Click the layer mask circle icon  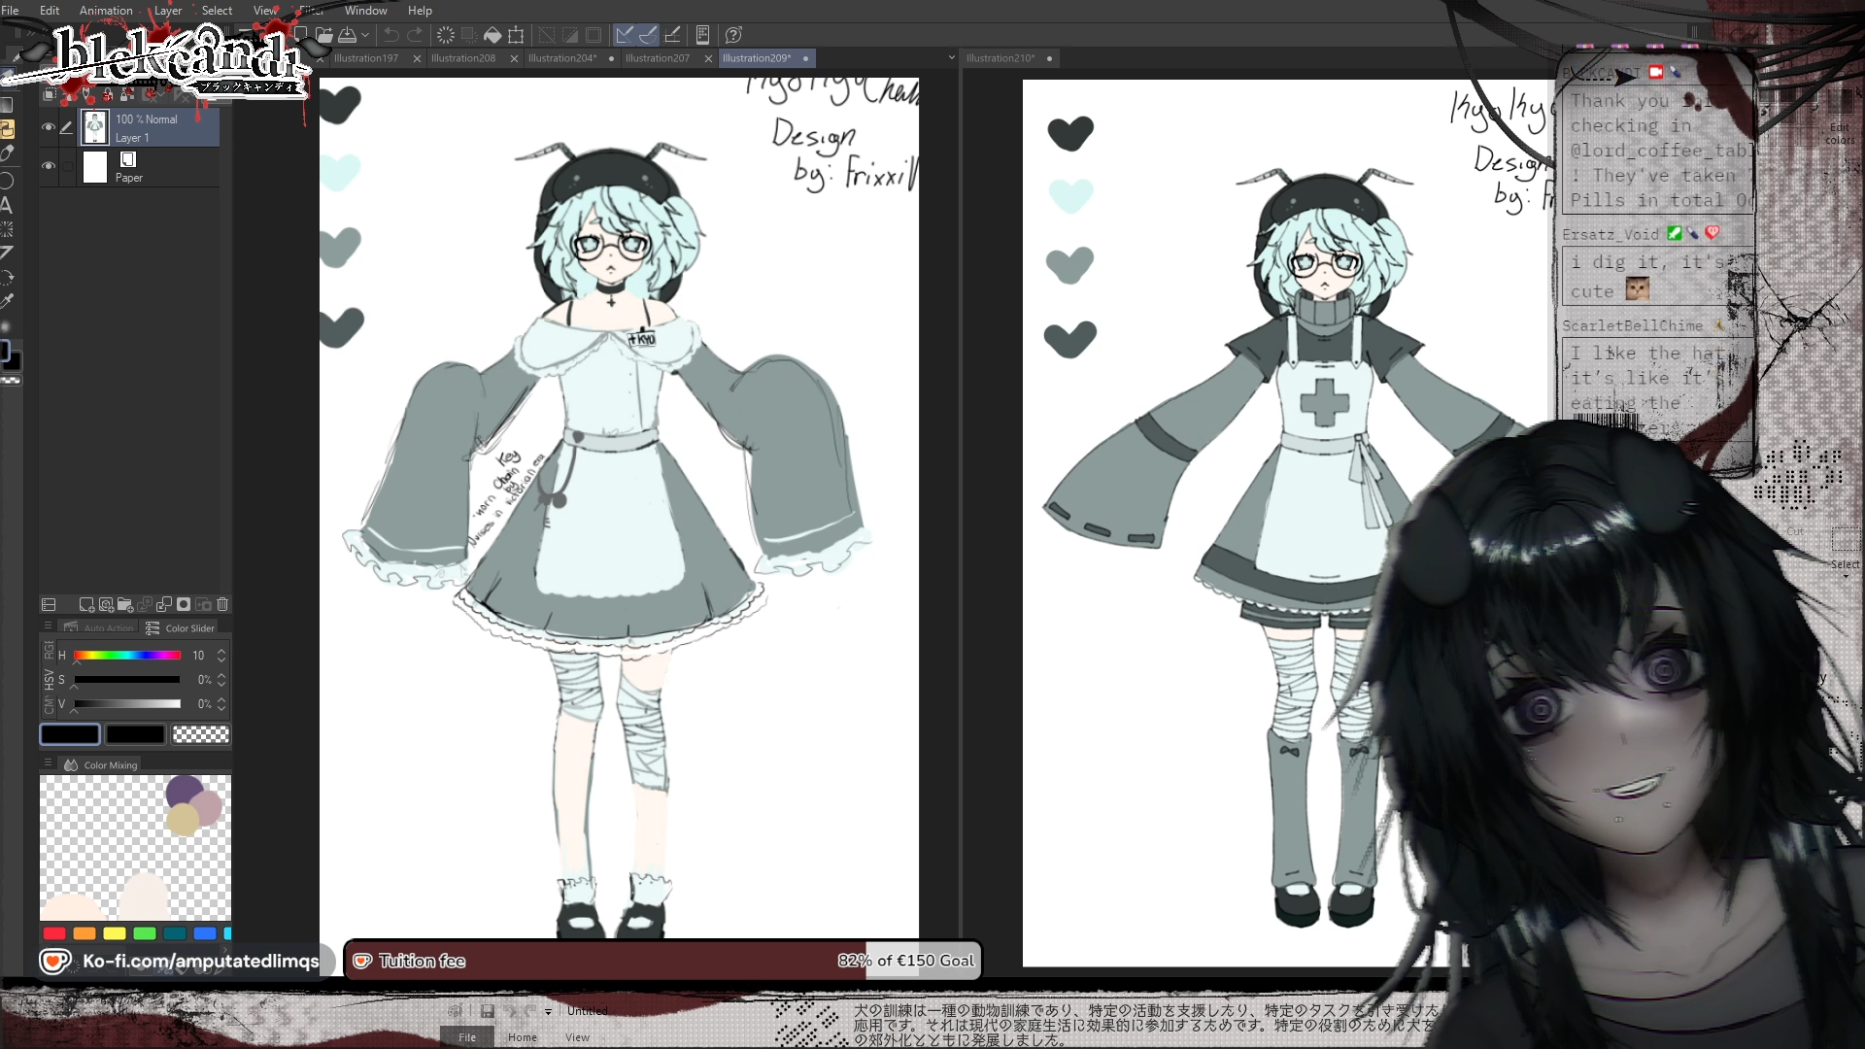click(x=184, y=604)
